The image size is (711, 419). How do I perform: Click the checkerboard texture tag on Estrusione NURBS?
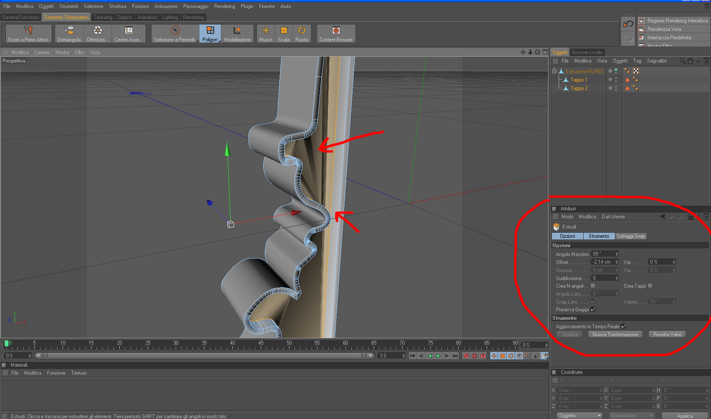(636, 71)
